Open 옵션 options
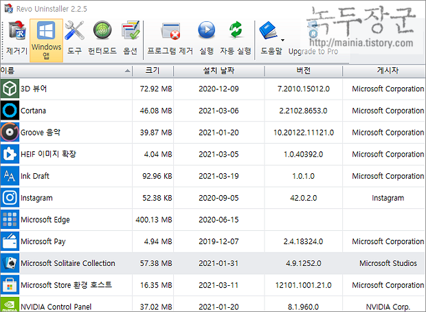The height and width of the screenshot is (312, 426). pos(130,38)
